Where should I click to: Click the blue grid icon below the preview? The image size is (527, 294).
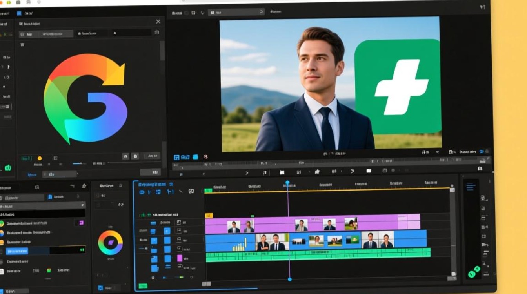coord(176,157)
